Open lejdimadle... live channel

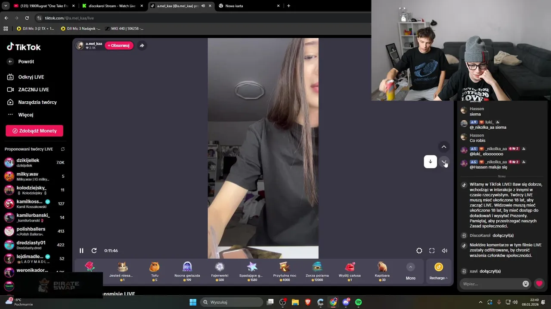[34, 259]
